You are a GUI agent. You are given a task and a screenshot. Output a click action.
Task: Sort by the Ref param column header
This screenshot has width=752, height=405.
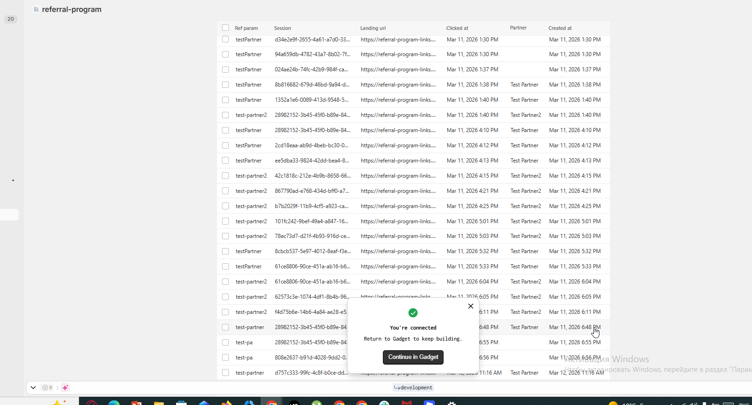246,28
